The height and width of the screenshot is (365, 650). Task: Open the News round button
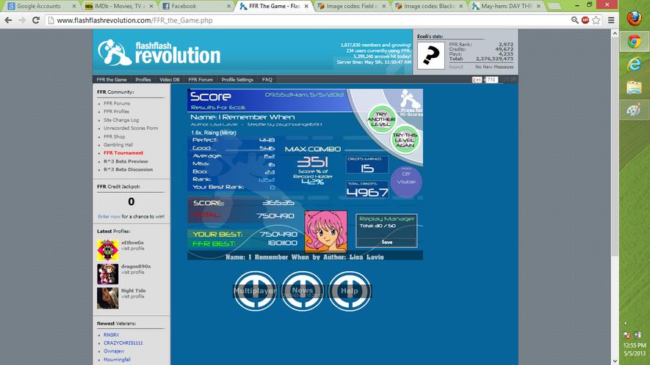click(x=302, y=291)
